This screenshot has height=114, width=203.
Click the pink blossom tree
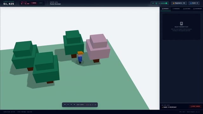point(98,48)
